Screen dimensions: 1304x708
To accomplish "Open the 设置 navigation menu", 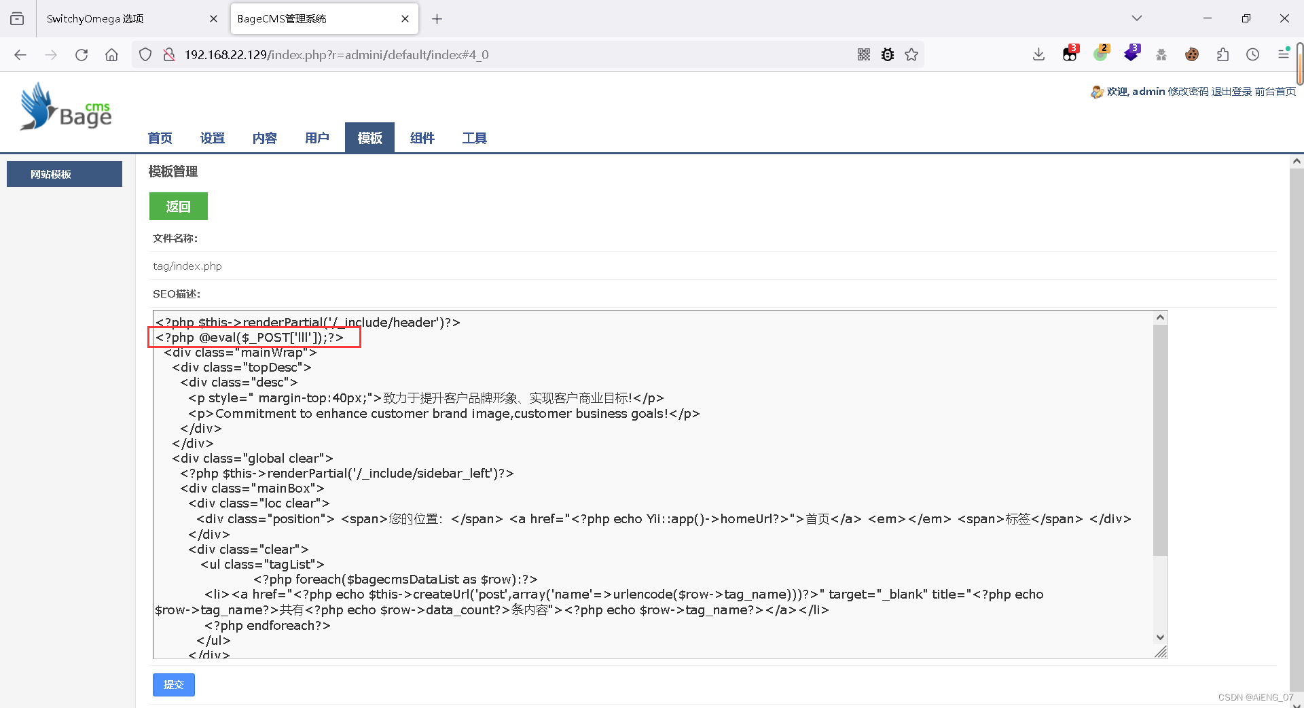I will coord(212,138).
